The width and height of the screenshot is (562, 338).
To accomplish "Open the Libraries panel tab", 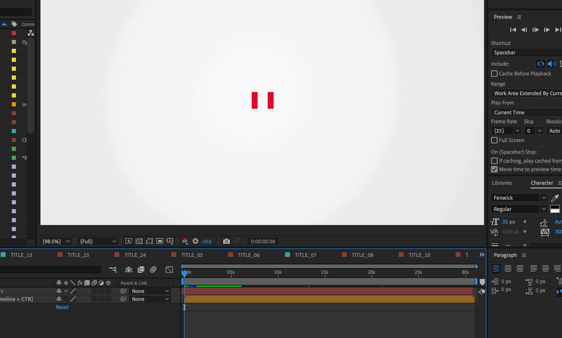I will [502, 183].
